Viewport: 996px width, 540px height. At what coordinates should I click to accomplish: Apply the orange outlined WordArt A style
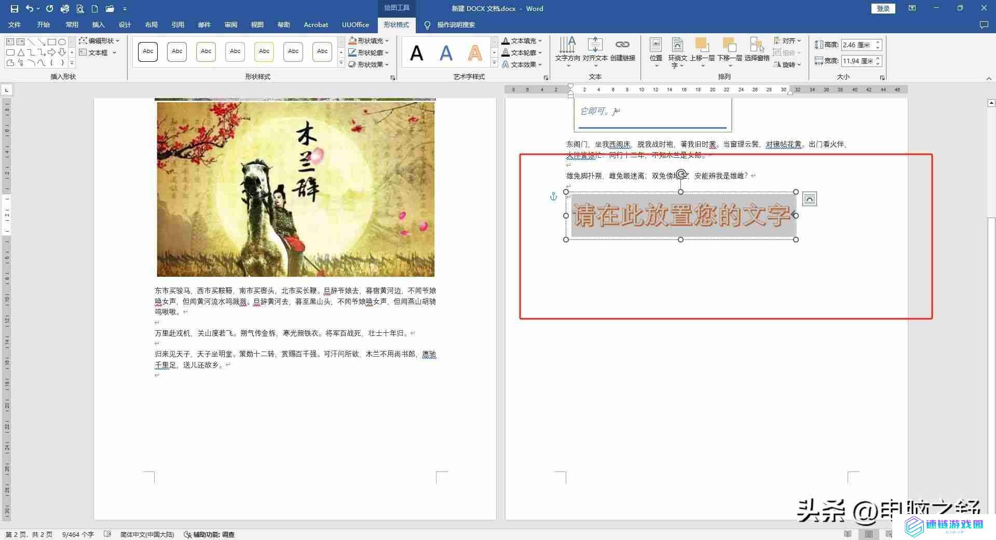(475, 53)
